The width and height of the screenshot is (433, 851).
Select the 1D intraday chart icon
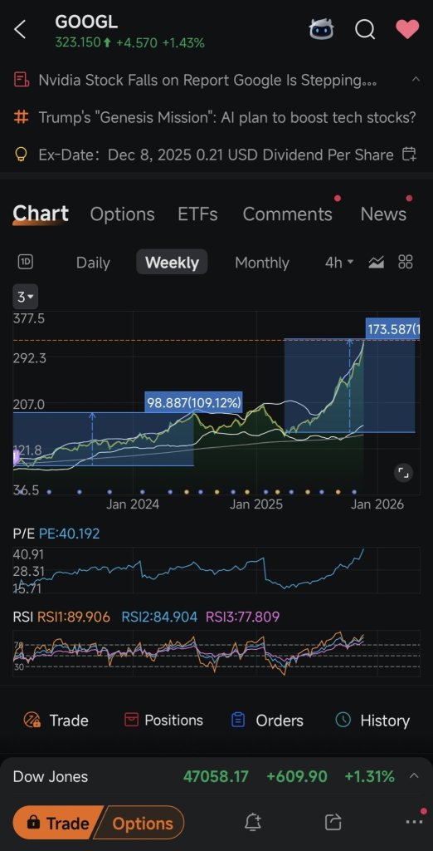tap(26, 262)
